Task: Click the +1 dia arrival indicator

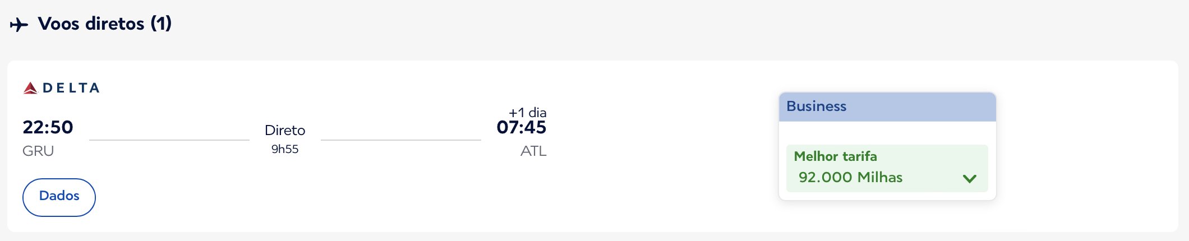Action: pyautogui.click(x=527, y=112)
